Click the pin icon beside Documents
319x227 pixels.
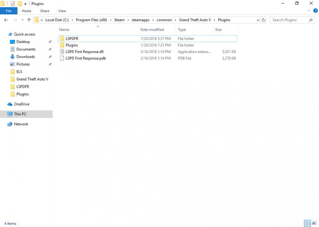(50, 49)
